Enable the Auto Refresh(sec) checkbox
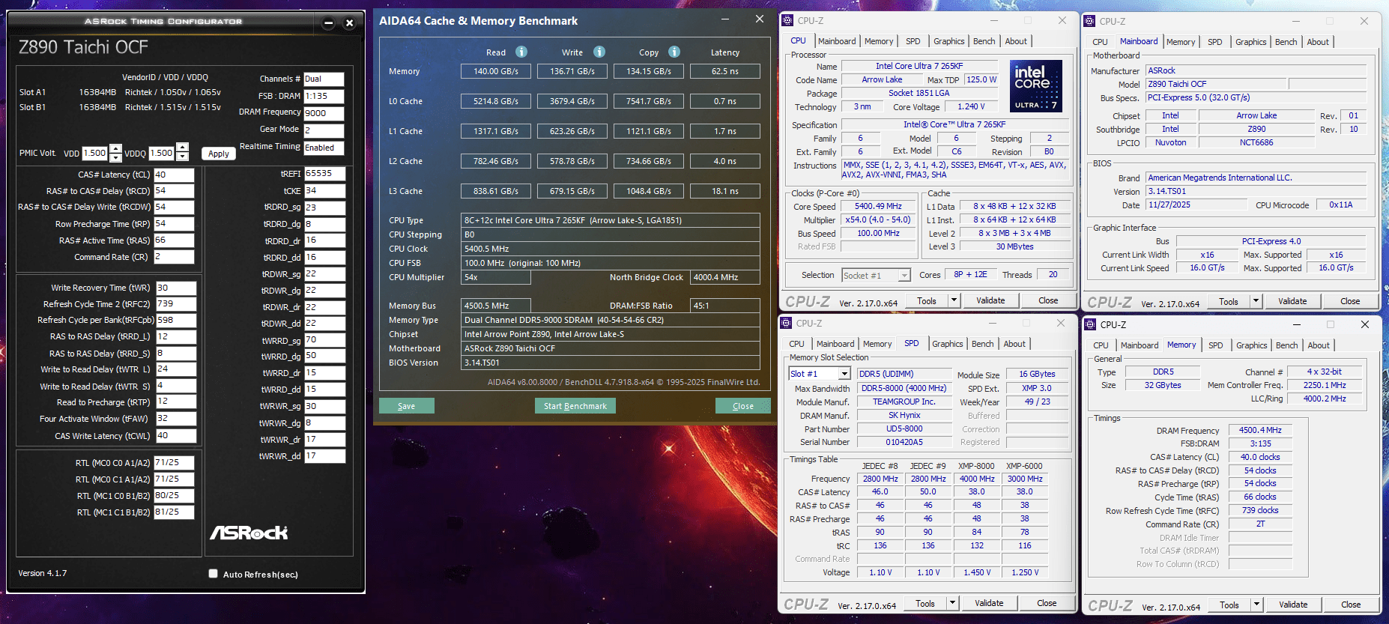Image resolution: width=1389 pixels, height=624 pixels. [x=214, y=574]
